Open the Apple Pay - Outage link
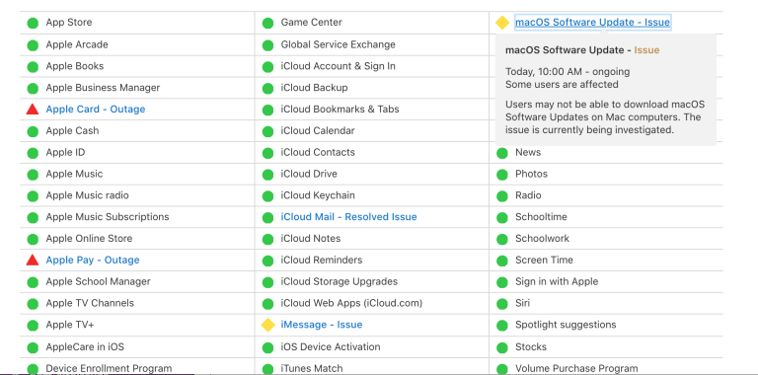 click(x=93, y=260)
